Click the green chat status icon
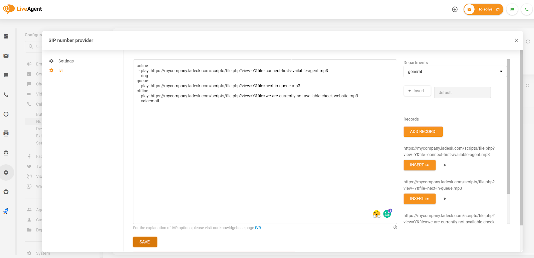Viewport: 534px width, 258px height. [x=512, y=9]
